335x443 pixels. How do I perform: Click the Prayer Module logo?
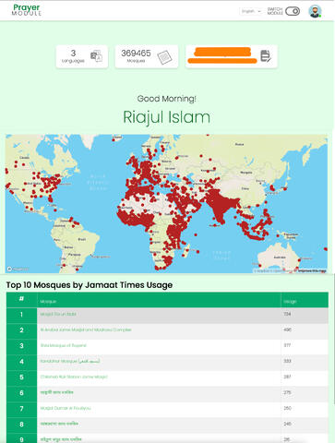point(26,10)
